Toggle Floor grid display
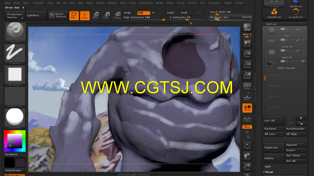 point(247,97)
